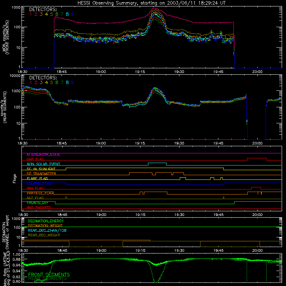Screen dimensions: 286x286
Task: Pick detector 9 in the rear segments legend
Action: coord(73,83)
